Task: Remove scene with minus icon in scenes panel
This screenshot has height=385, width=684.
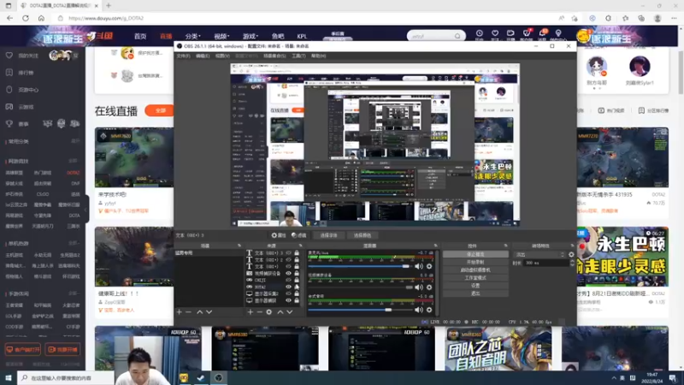Action: pos(188,312)
